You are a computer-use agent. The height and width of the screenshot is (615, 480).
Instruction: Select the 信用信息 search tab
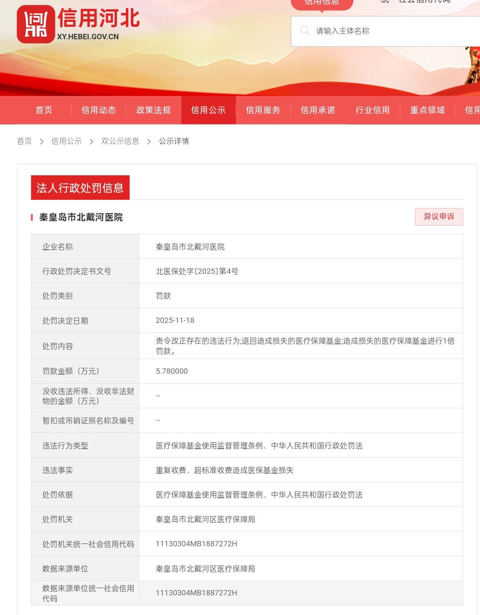pos(322,3)
